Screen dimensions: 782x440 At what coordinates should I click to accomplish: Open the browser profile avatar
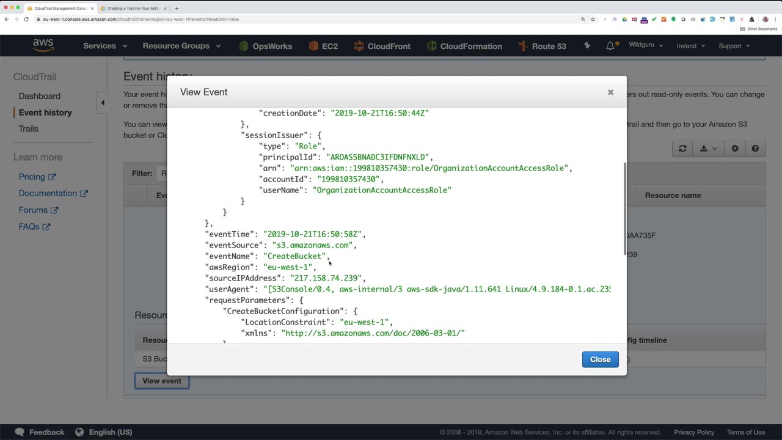(765, 19)
